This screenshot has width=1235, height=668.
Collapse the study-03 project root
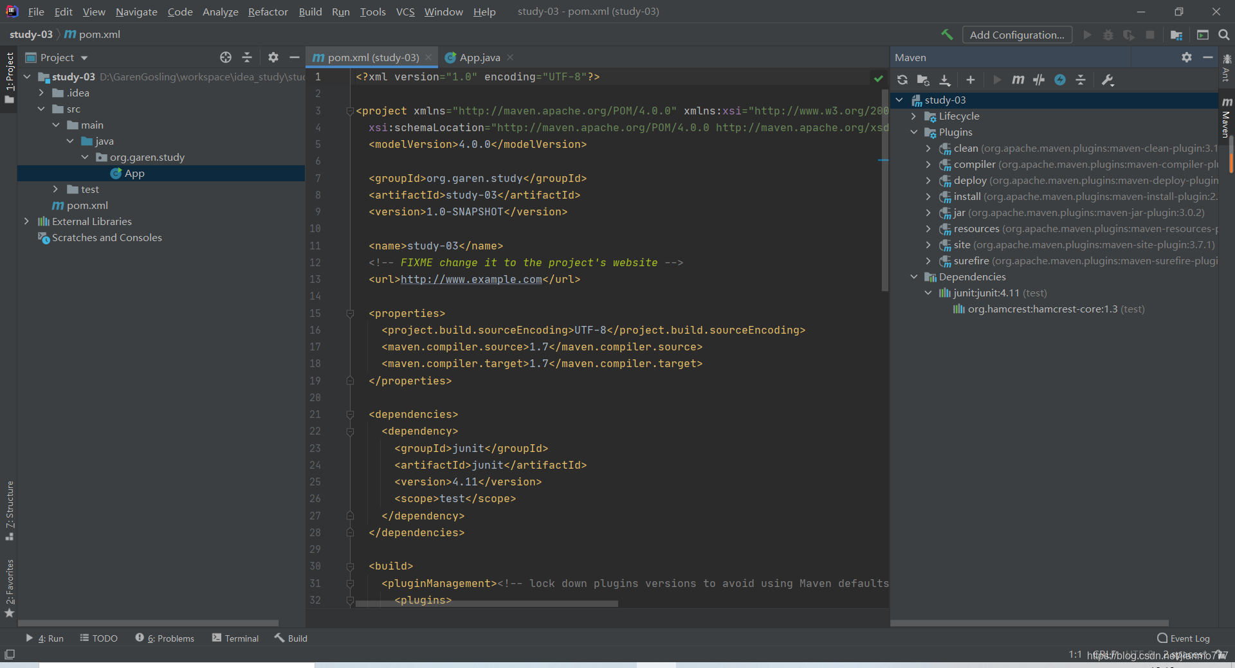(x=27, y=77)
